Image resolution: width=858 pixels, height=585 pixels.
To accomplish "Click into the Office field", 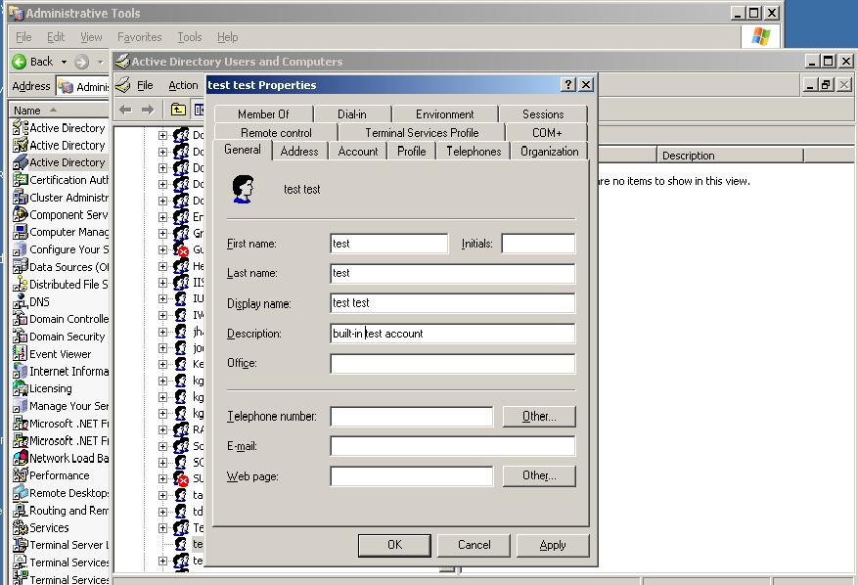I will [x=453, y=363].
